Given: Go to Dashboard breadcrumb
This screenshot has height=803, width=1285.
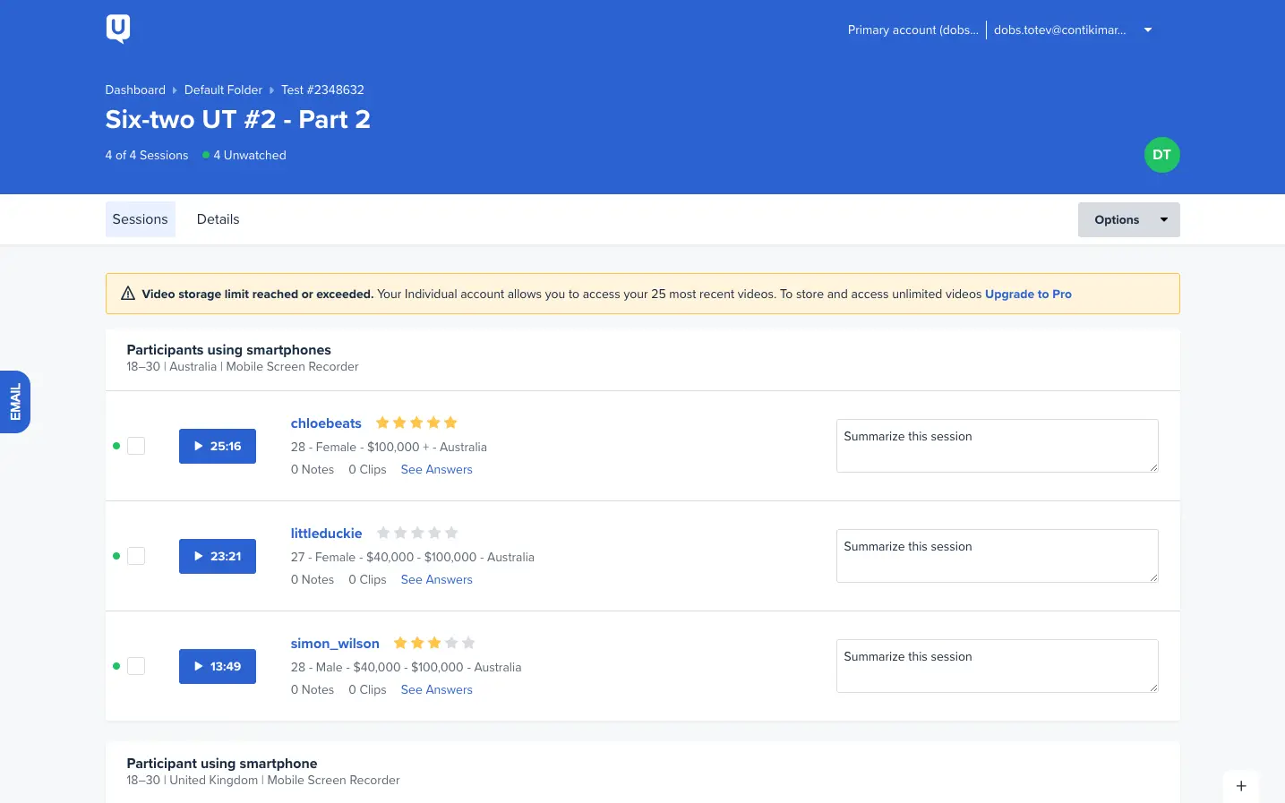Looking at the screenshot, I should [135, 90].
